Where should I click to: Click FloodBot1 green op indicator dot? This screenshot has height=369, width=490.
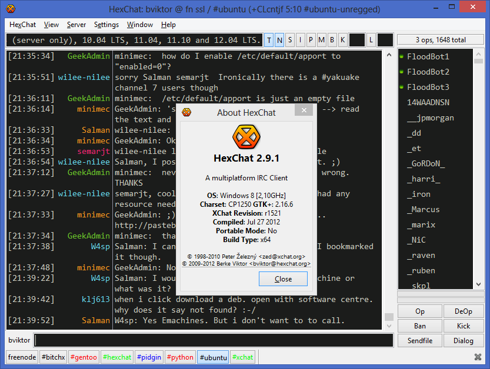point(402,56)
